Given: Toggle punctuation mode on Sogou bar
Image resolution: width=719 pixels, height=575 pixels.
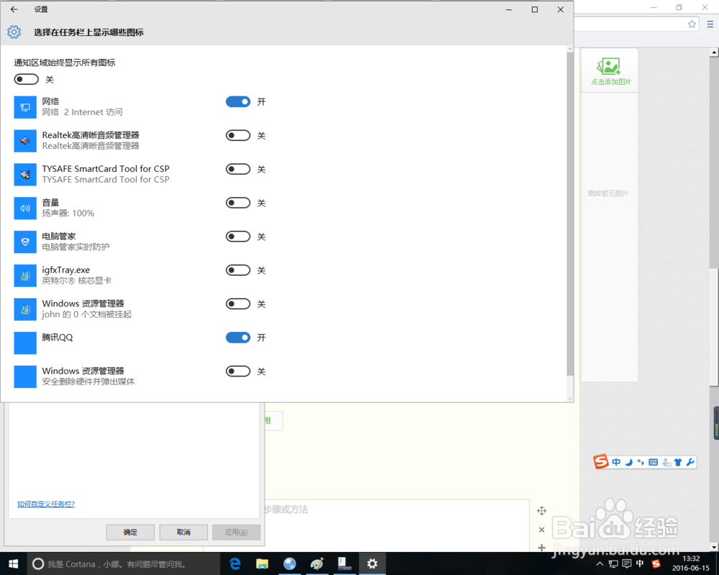Looking at the screenshot, I should [641, 462].
